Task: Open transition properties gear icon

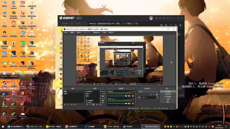Action: 157,95
